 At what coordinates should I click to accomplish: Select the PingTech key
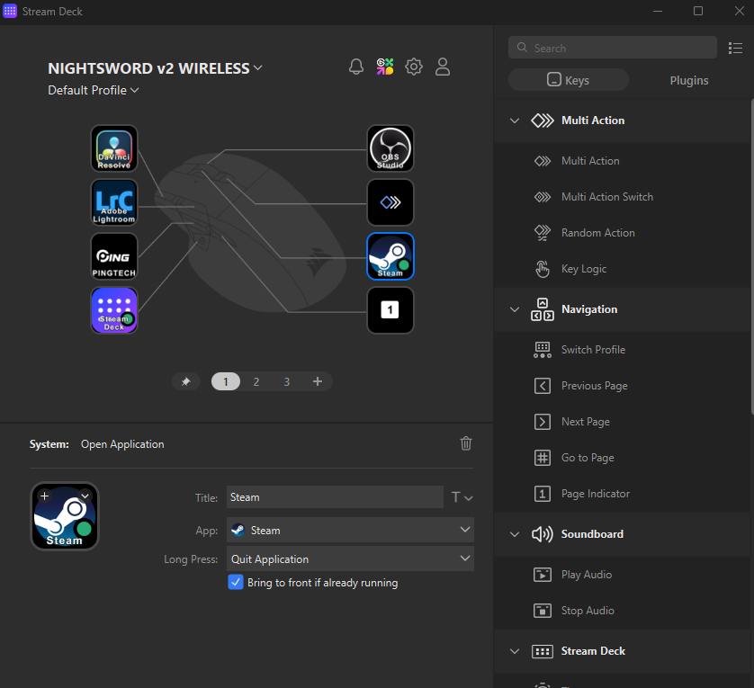[114, 256]
